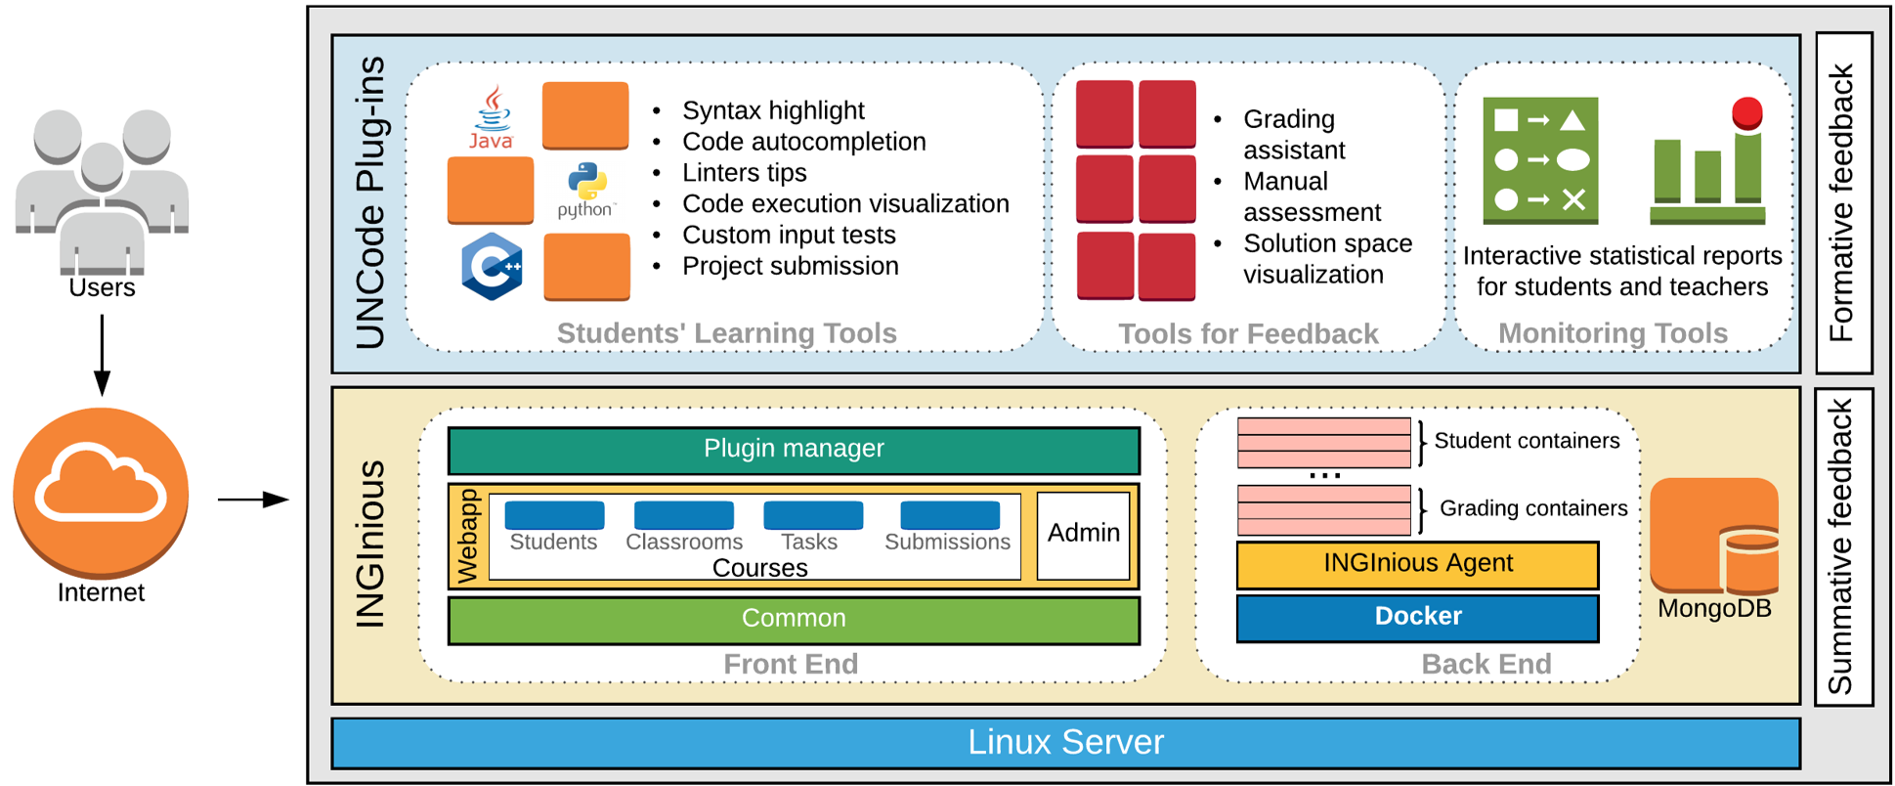Click the Interactive statistical reports text
Viewport: 1895px width, 786px height.
[1622, 272]
